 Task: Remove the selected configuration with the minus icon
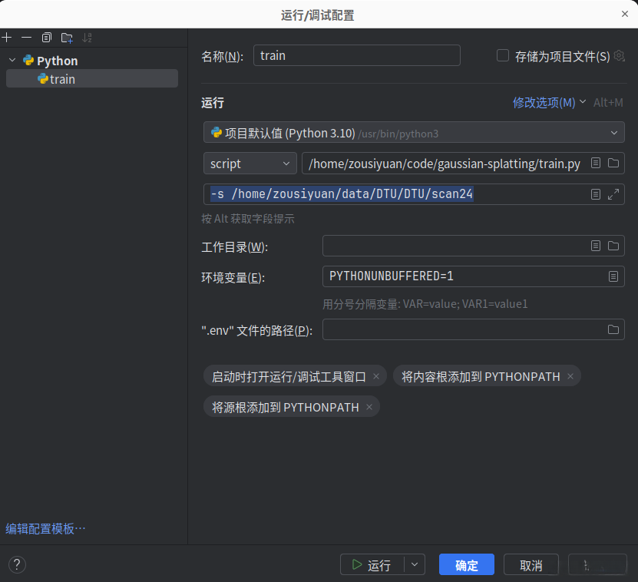(x=26, y=38)
